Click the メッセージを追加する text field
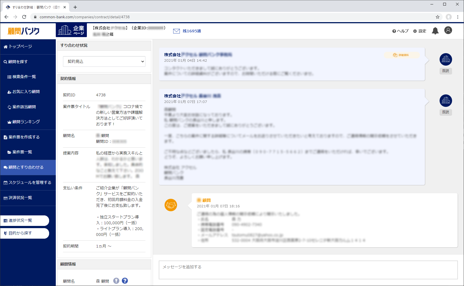Image resolution: width=464 pixels, height=286 pixels. point(308,270)
